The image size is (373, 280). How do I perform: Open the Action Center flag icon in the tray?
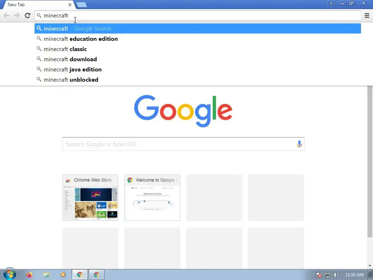(x=318, y=275)
